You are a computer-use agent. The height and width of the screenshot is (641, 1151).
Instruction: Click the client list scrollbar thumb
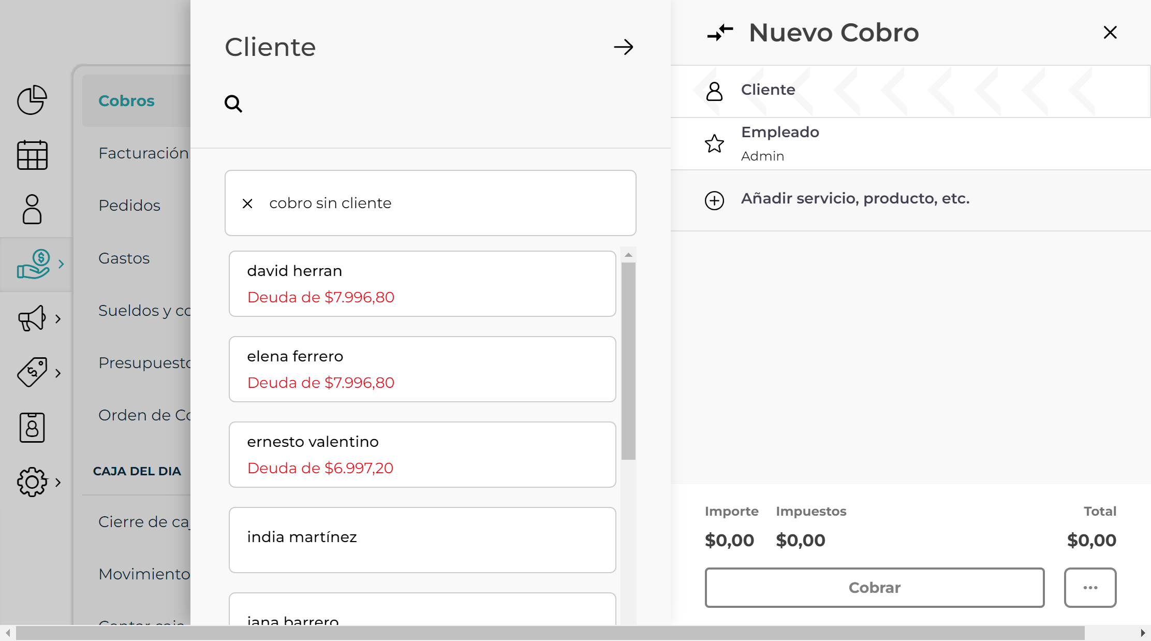628,361
